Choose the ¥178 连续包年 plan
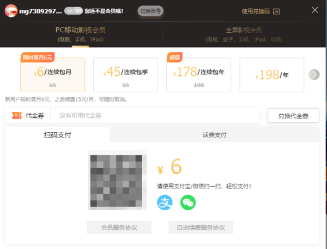The image size is (327, 249). coord(199,75)
